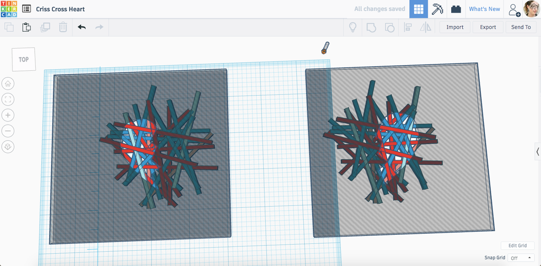Click the Criss Cross Heart title
The width and height of the screenshot is (541, 266).
(x=60, y=9)
